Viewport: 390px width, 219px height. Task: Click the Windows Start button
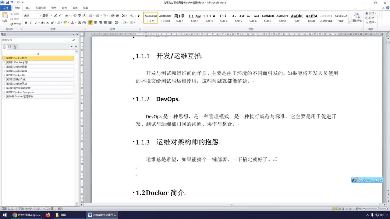5,215
